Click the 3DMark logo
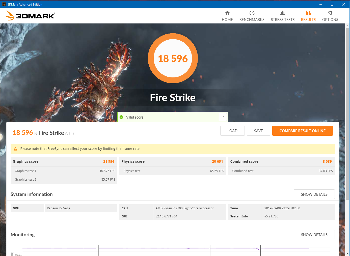The image size is (350, 256). [x=30, y=15]
